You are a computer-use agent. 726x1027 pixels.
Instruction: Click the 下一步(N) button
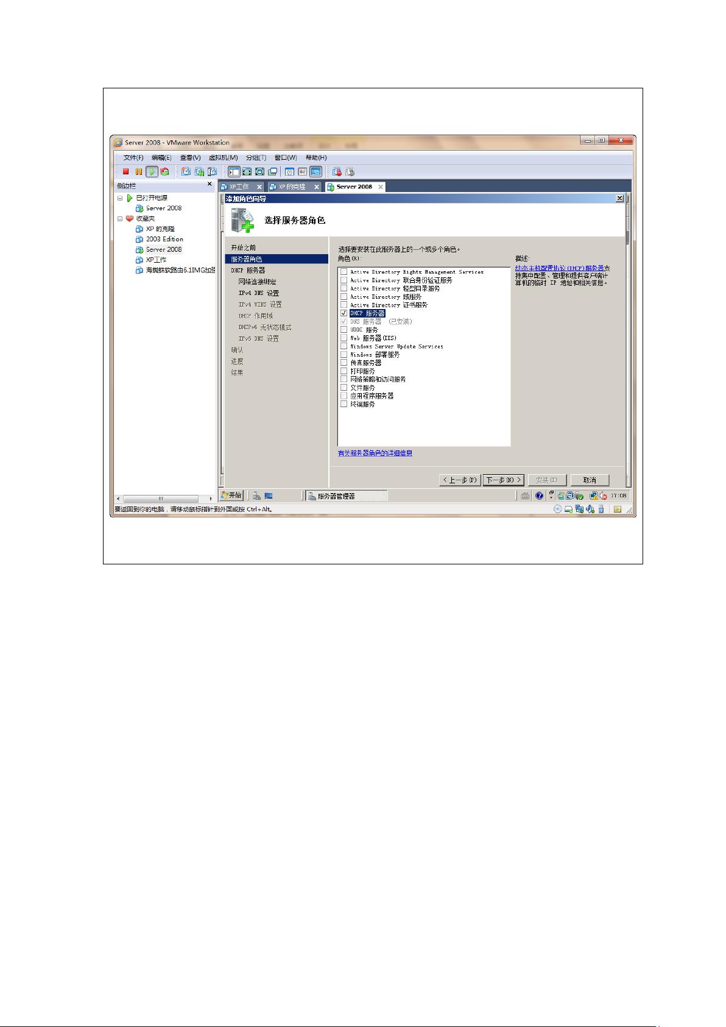coord(504,480)
